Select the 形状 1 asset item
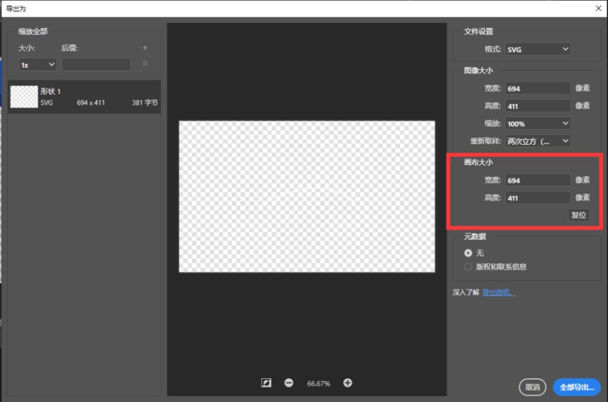 [84, 96]
